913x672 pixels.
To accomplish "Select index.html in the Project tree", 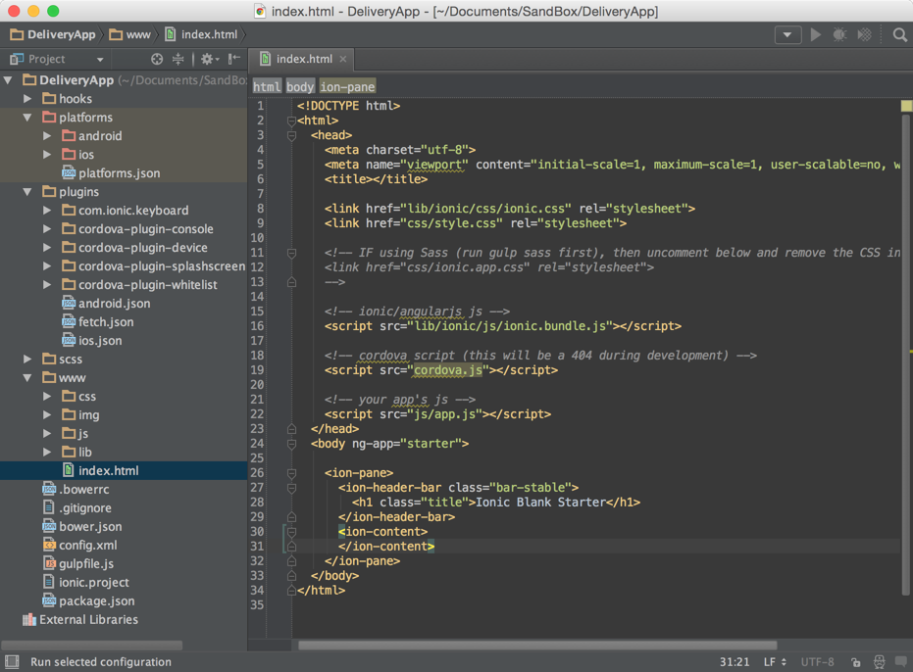I will 124,470.
